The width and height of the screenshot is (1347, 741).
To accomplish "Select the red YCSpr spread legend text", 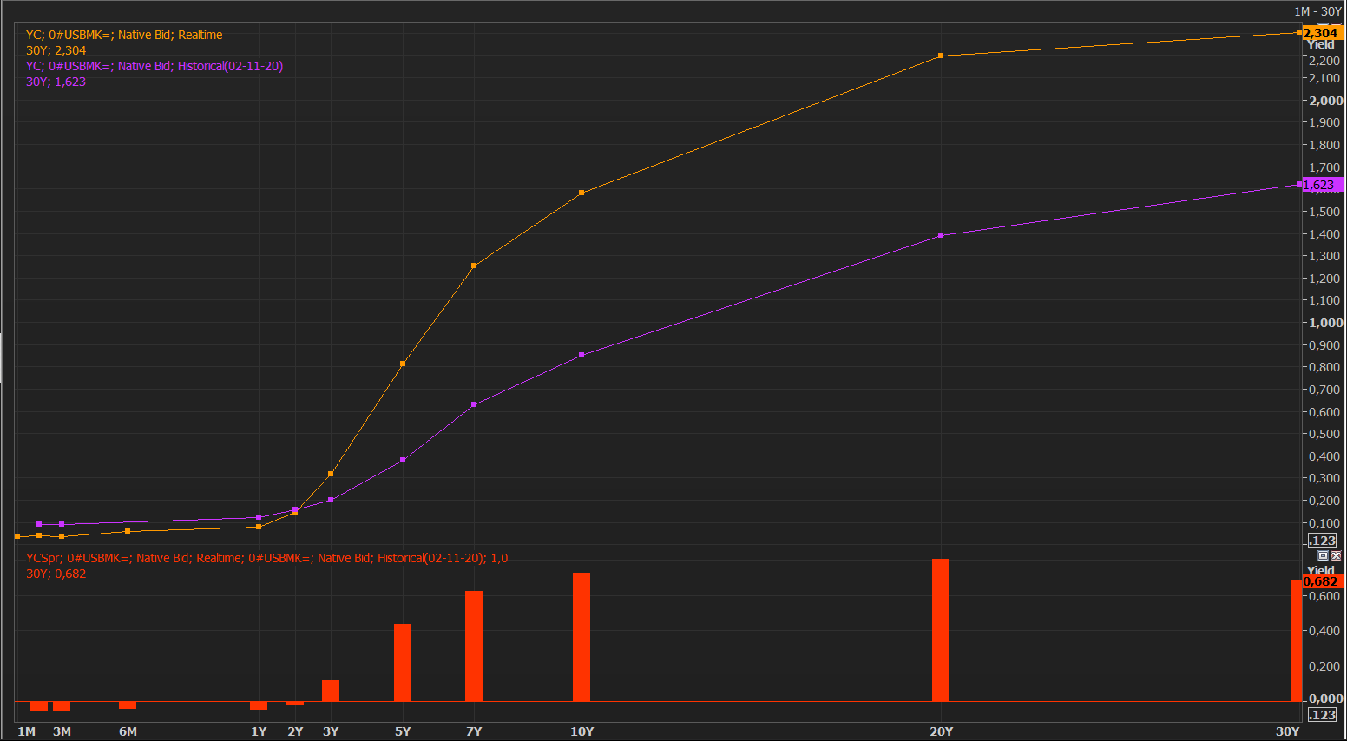I will pos(266,558).
